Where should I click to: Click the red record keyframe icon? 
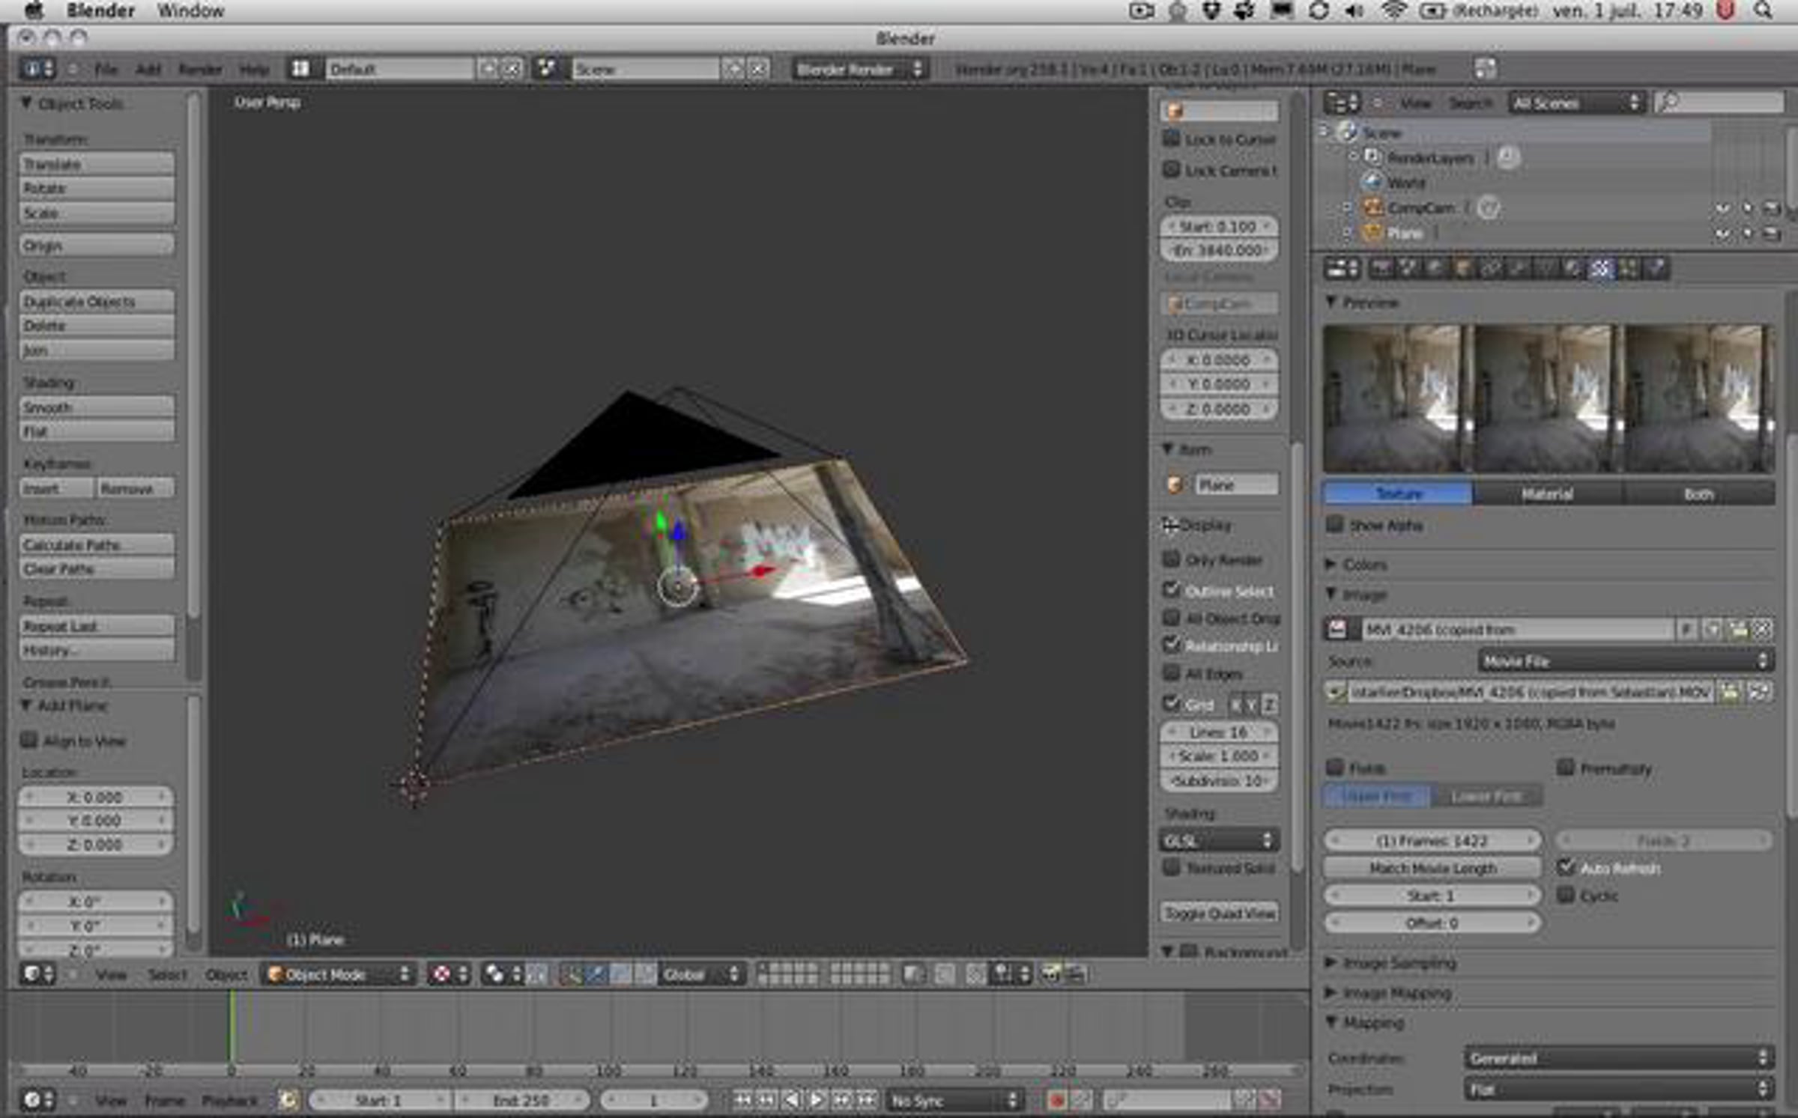(x=1057, y=1100)
